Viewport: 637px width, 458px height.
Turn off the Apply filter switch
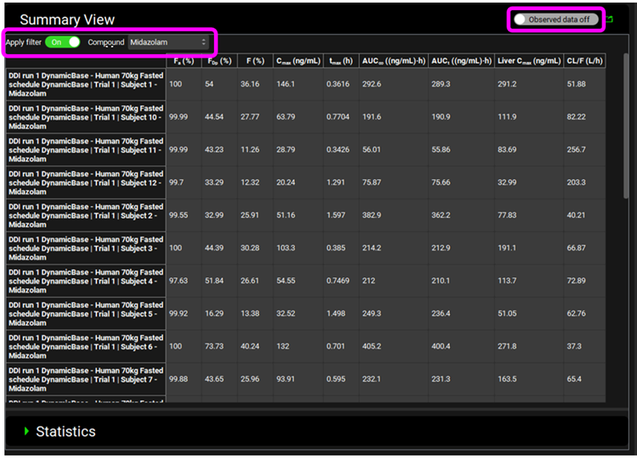coord(63,42)
